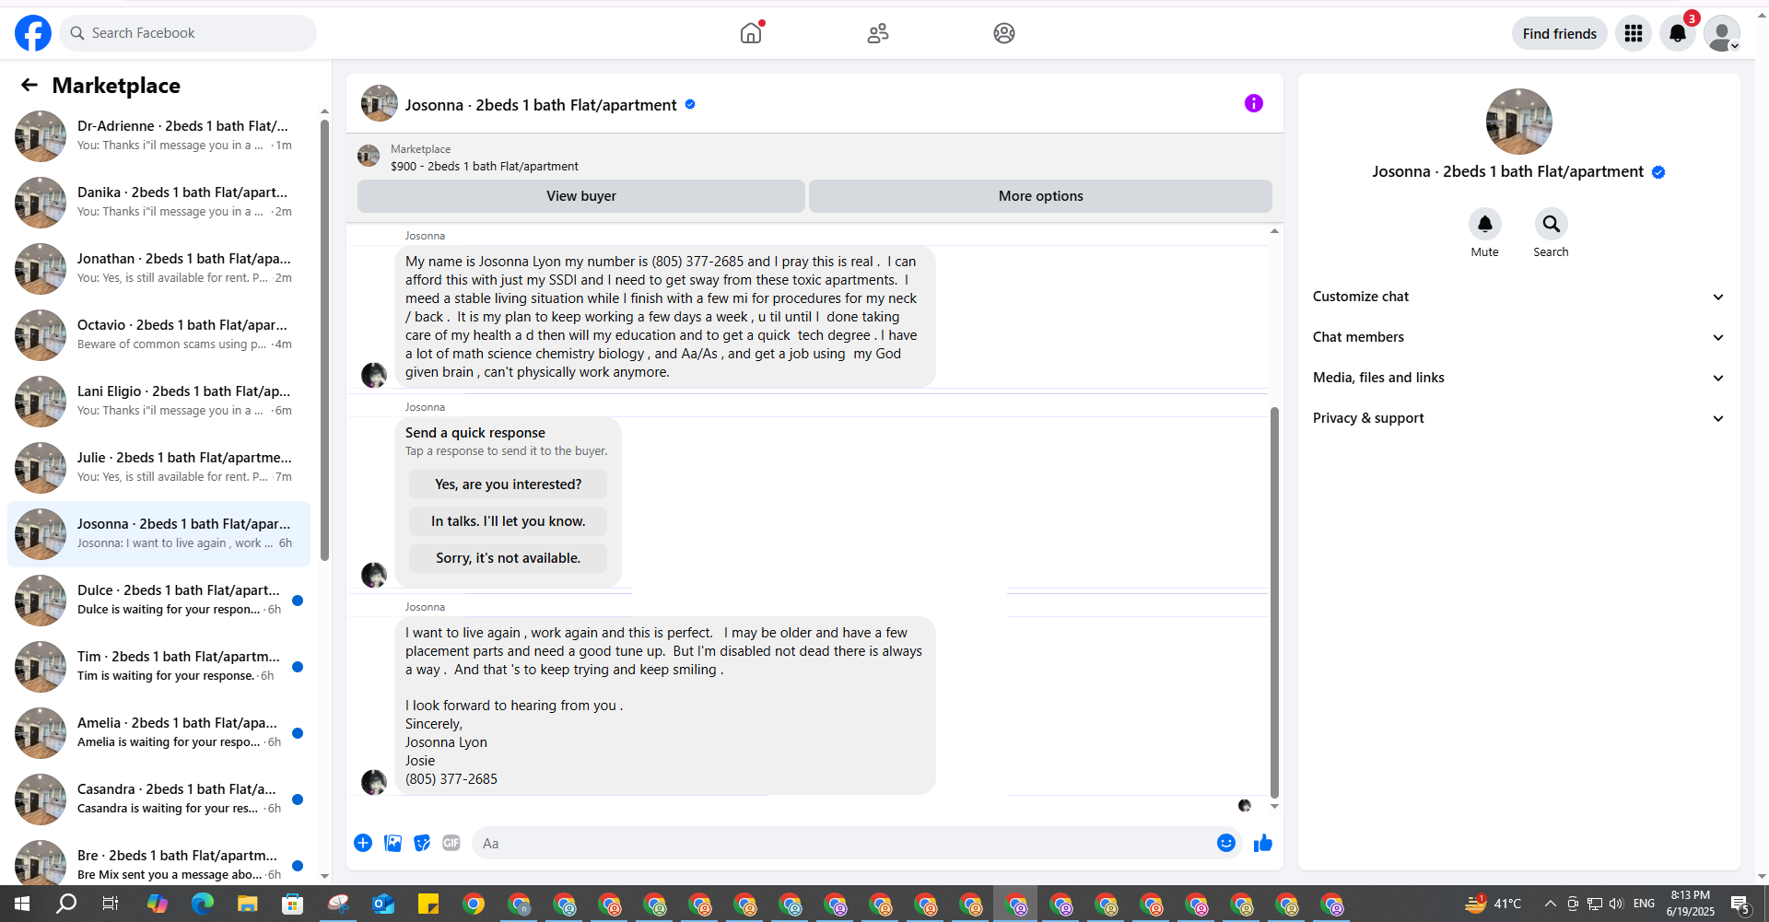Open the Casandra conversation
Screen dimensions: 1769x922
pyautogui.click(x=158, y=799)
